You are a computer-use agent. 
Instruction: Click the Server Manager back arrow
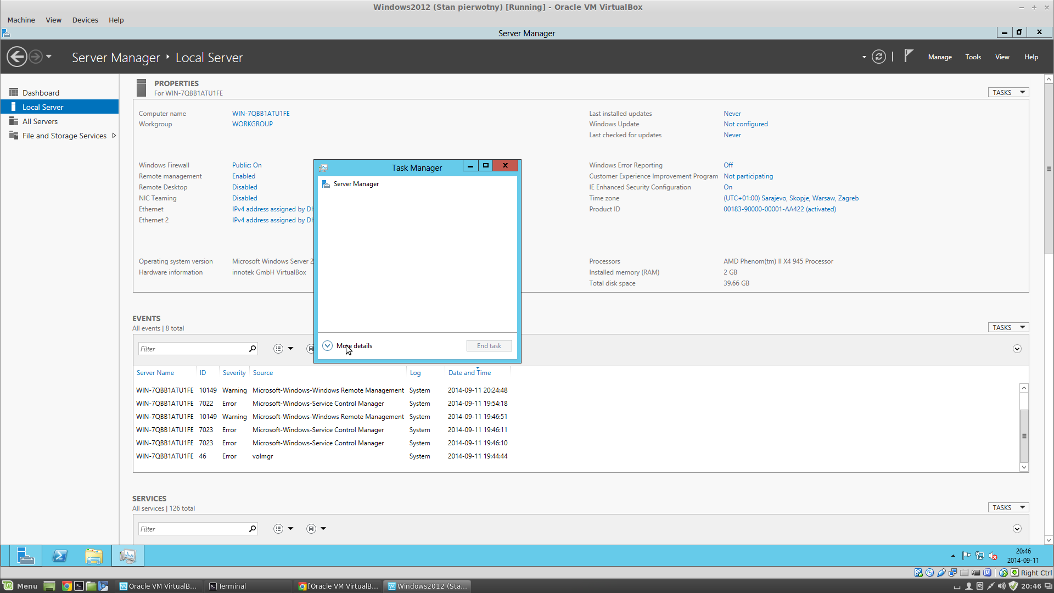coord(17,57)
